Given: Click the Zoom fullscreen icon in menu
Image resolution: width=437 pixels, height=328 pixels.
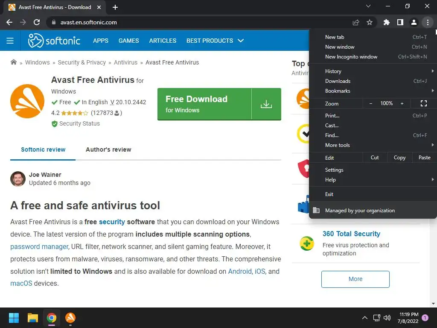Looking at the screenshot, I should tap(424, 103).
